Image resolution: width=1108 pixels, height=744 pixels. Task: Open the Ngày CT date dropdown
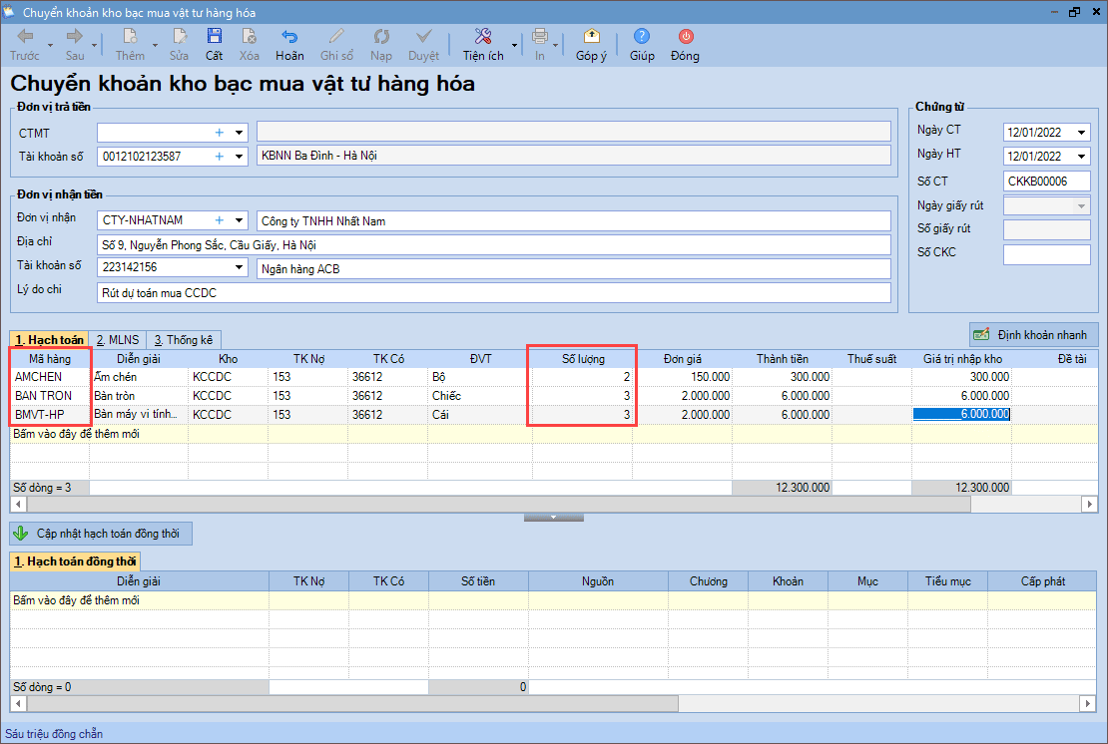point(1081,133)
